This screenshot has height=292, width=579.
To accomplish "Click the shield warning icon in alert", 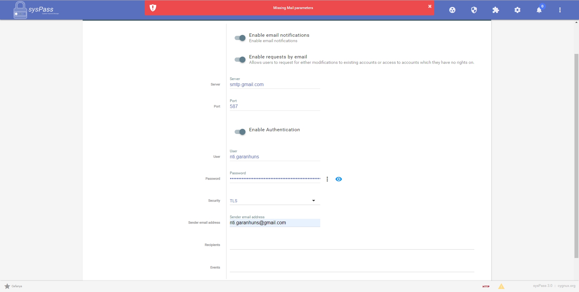I will pyautogui.click(x=153, y=8).
